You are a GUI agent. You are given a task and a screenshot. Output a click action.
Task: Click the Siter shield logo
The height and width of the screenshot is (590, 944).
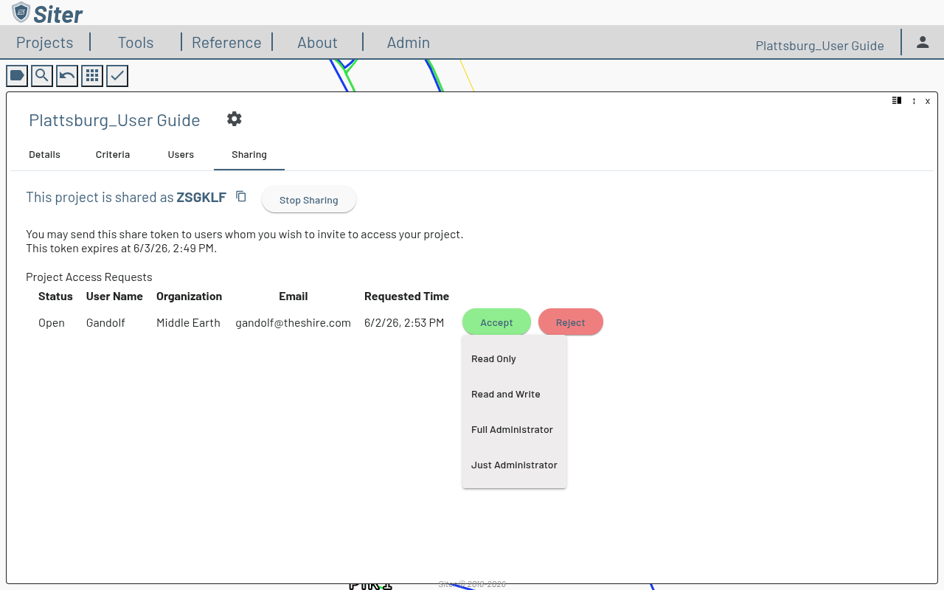pyautogui.click(x=21, y=12)
